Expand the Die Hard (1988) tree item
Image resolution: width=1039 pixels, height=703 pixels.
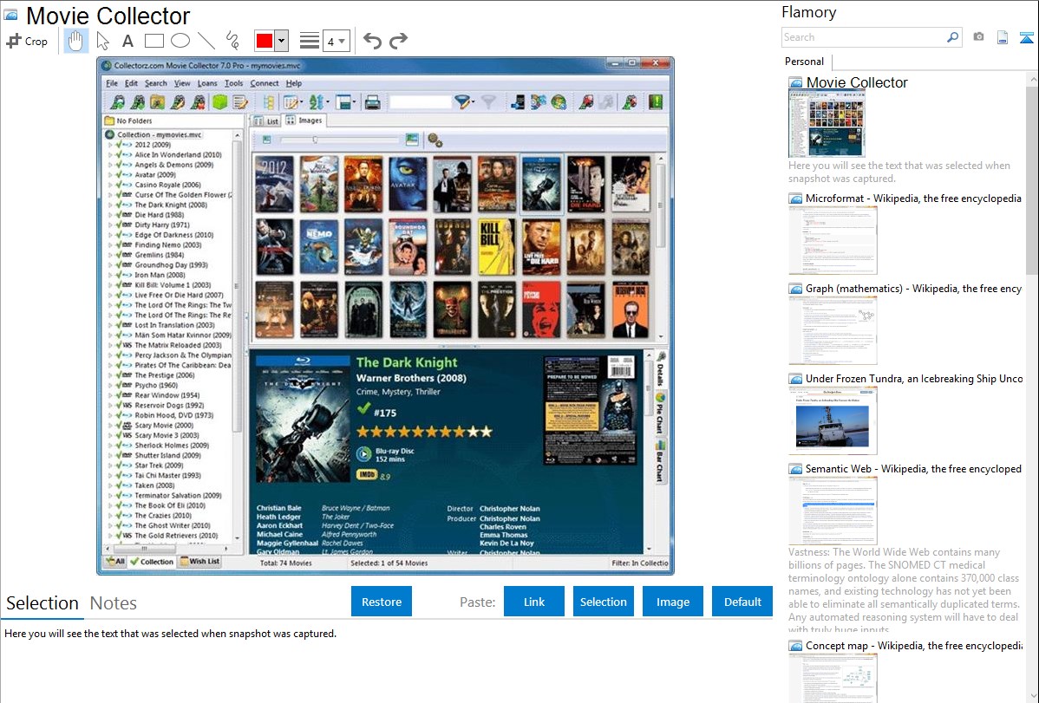point(110,215)
